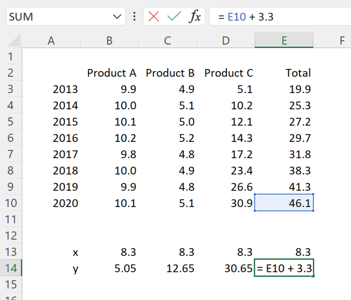351x300 pixels.
Task: Select row 10 header
Action: (12, 203)
